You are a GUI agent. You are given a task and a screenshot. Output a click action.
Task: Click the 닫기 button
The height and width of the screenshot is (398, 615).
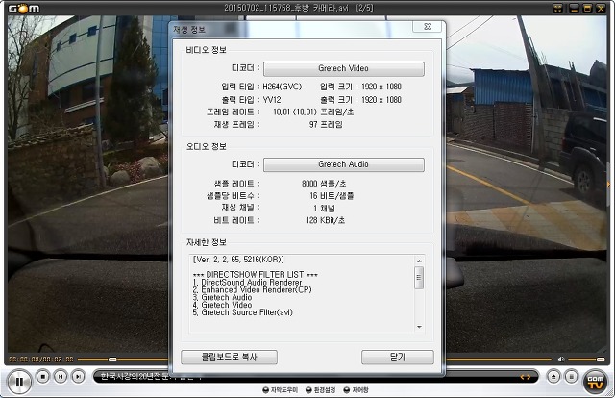[397, 358]
